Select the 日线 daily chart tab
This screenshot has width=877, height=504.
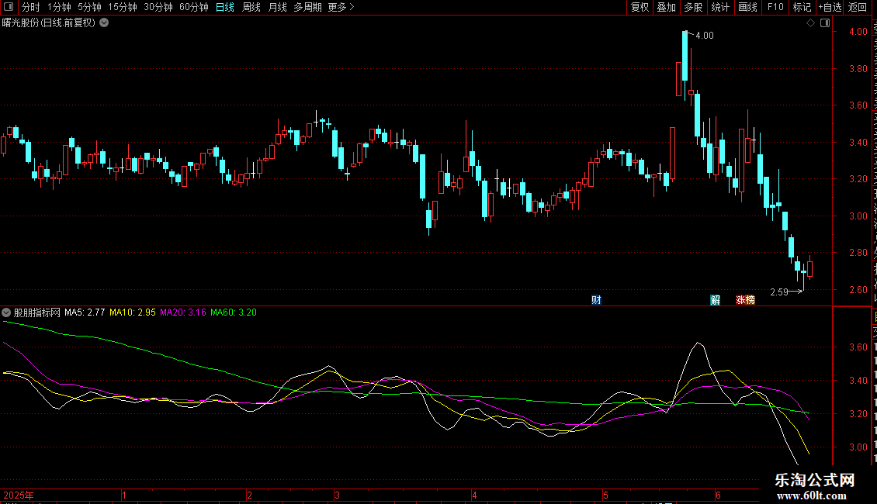[225, 7]
